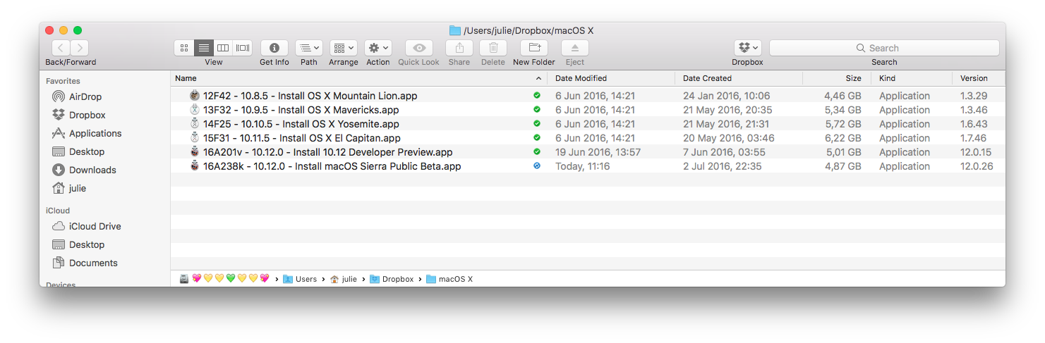Open the Arrange dropdown menu
Screen dimensions: 1045x343
pos(344,48)
